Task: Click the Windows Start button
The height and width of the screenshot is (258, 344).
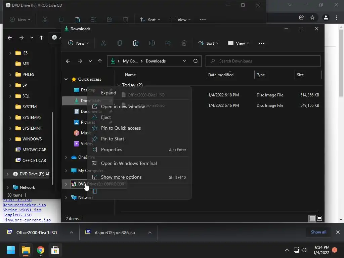Action: pos(11,250)
